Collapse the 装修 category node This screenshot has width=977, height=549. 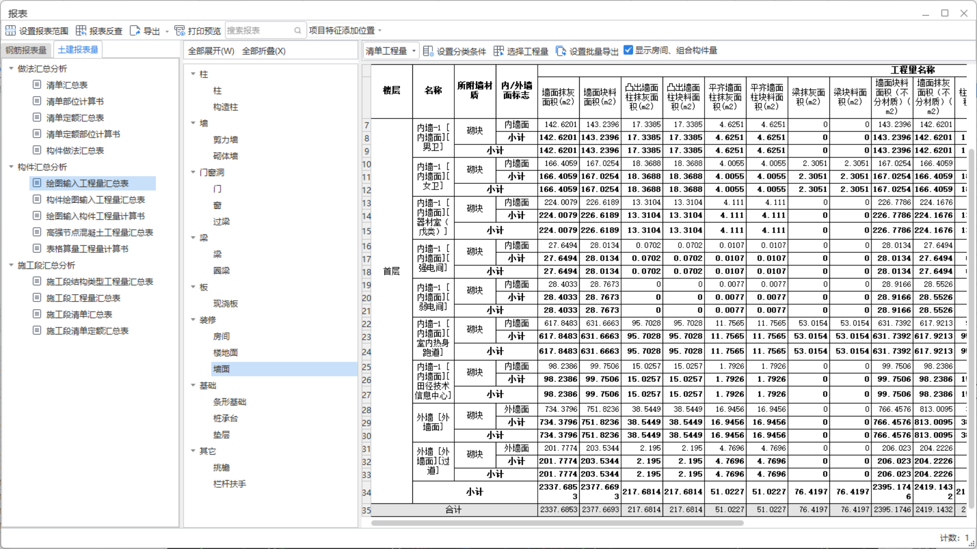[193, 320]
